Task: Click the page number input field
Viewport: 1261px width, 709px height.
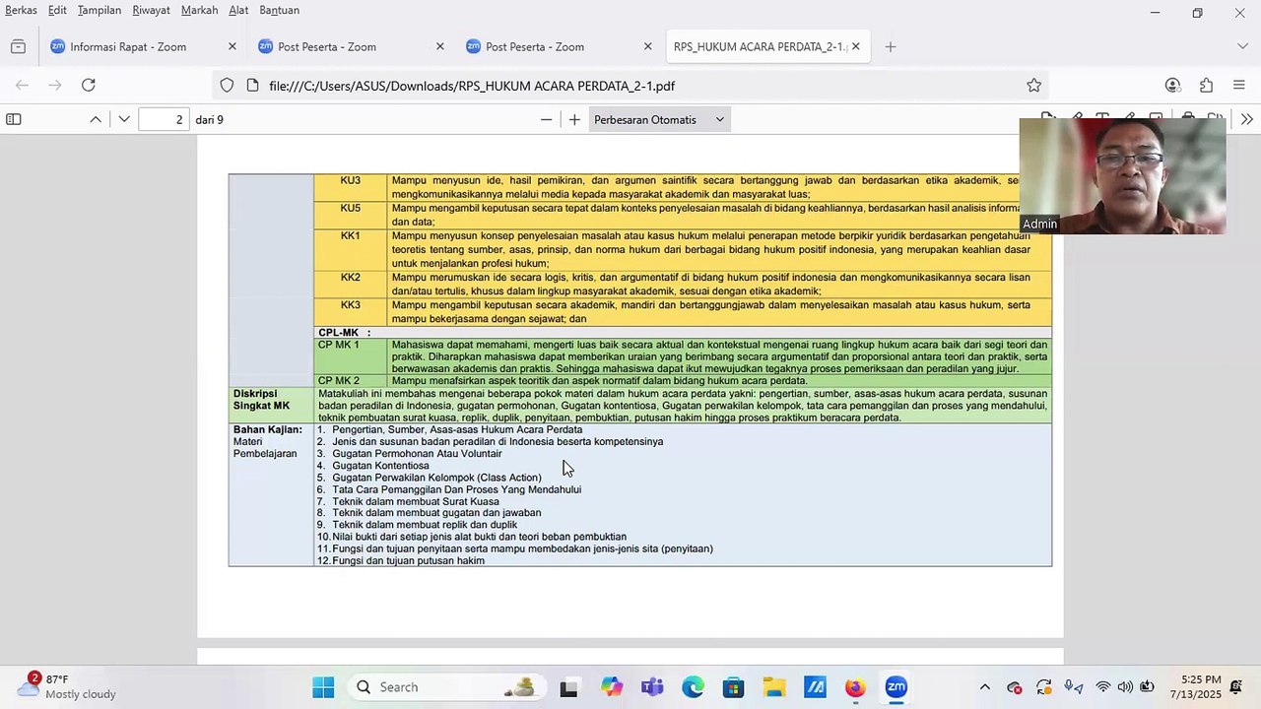Action: pyautogui.click(x=165, y=119)
